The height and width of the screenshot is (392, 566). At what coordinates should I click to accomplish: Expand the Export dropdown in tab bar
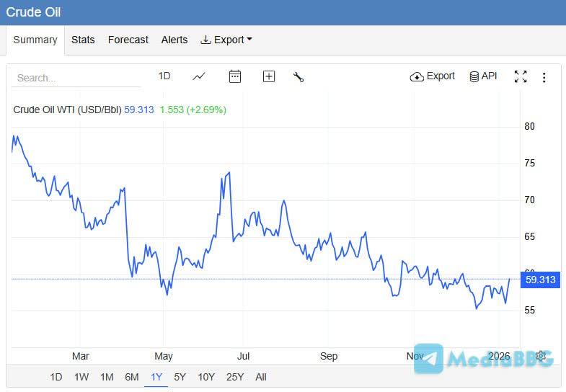226,40
